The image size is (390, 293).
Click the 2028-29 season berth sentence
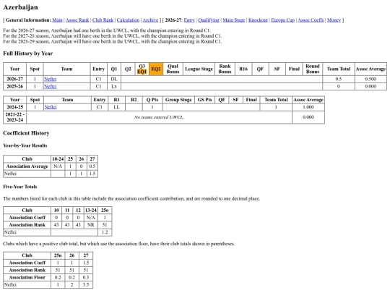click(113, 41)
